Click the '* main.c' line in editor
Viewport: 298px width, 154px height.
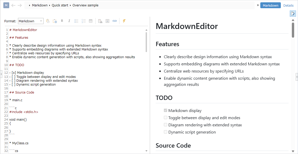(x=16, y=100)
